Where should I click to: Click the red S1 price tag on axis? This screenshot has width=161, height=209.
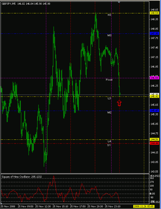(x=154, y=143)
